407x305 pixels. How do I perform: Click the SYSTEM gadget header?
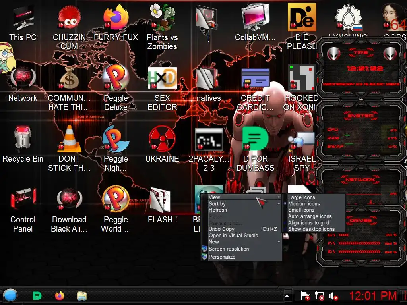pos(361,116)
